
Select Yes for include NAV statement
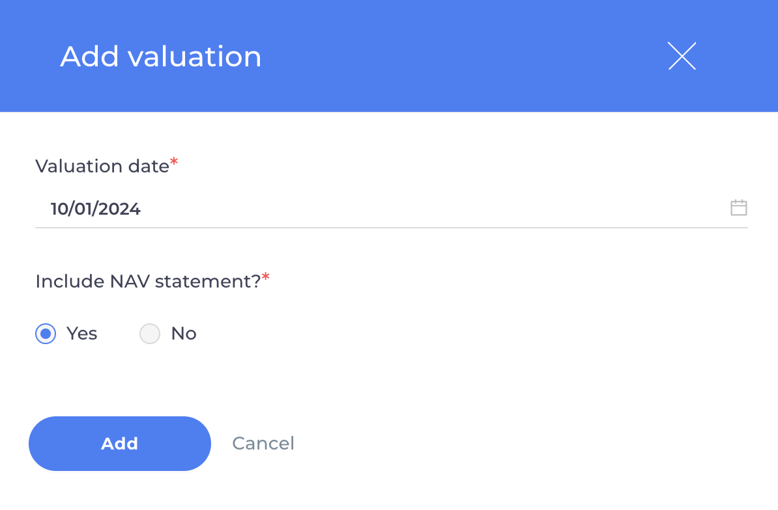pos(45,333)
